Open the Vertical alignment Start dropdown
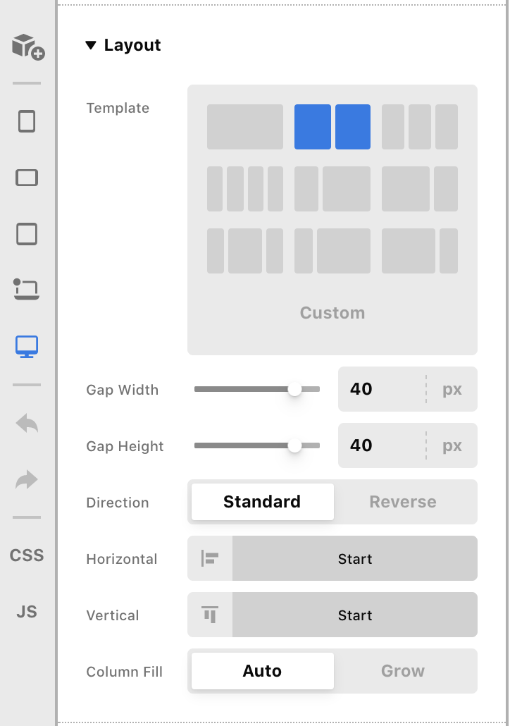 tap(354, 615)
